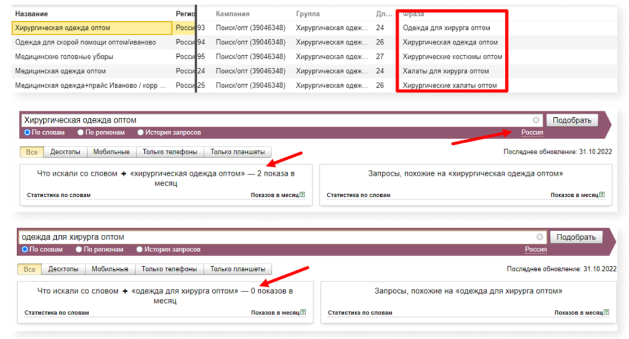Select "По регионам" for "одежда для хирурга оптом" query
629x339 pixels.
tap(79, 249)
